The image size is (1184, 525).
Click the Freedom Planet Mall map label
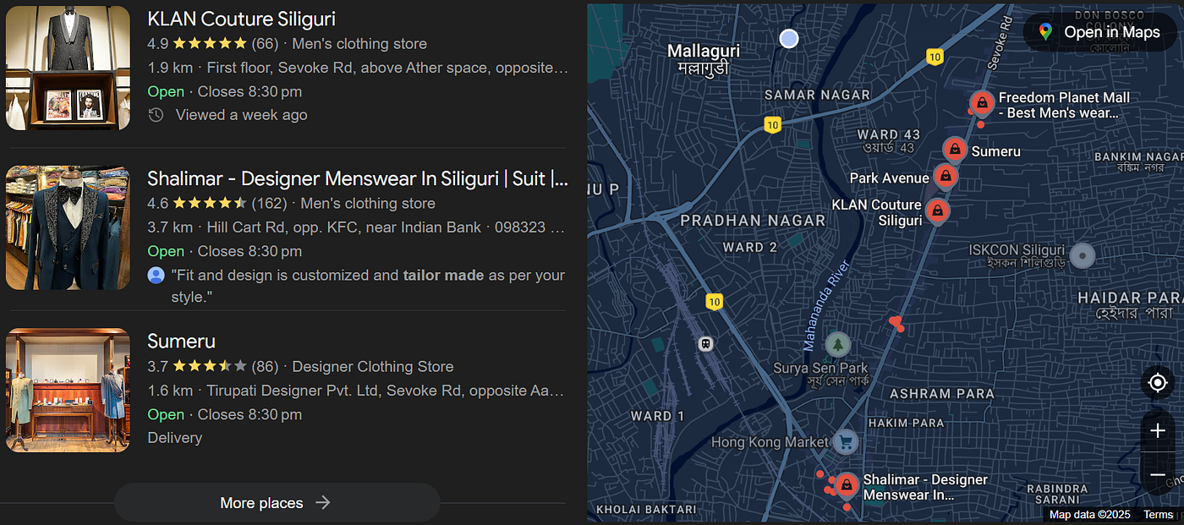point(1064,105)
